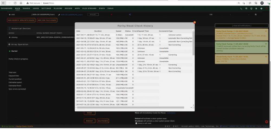271x129 pixels.
Task: Open the Shares tab
Action: point(26,8)
